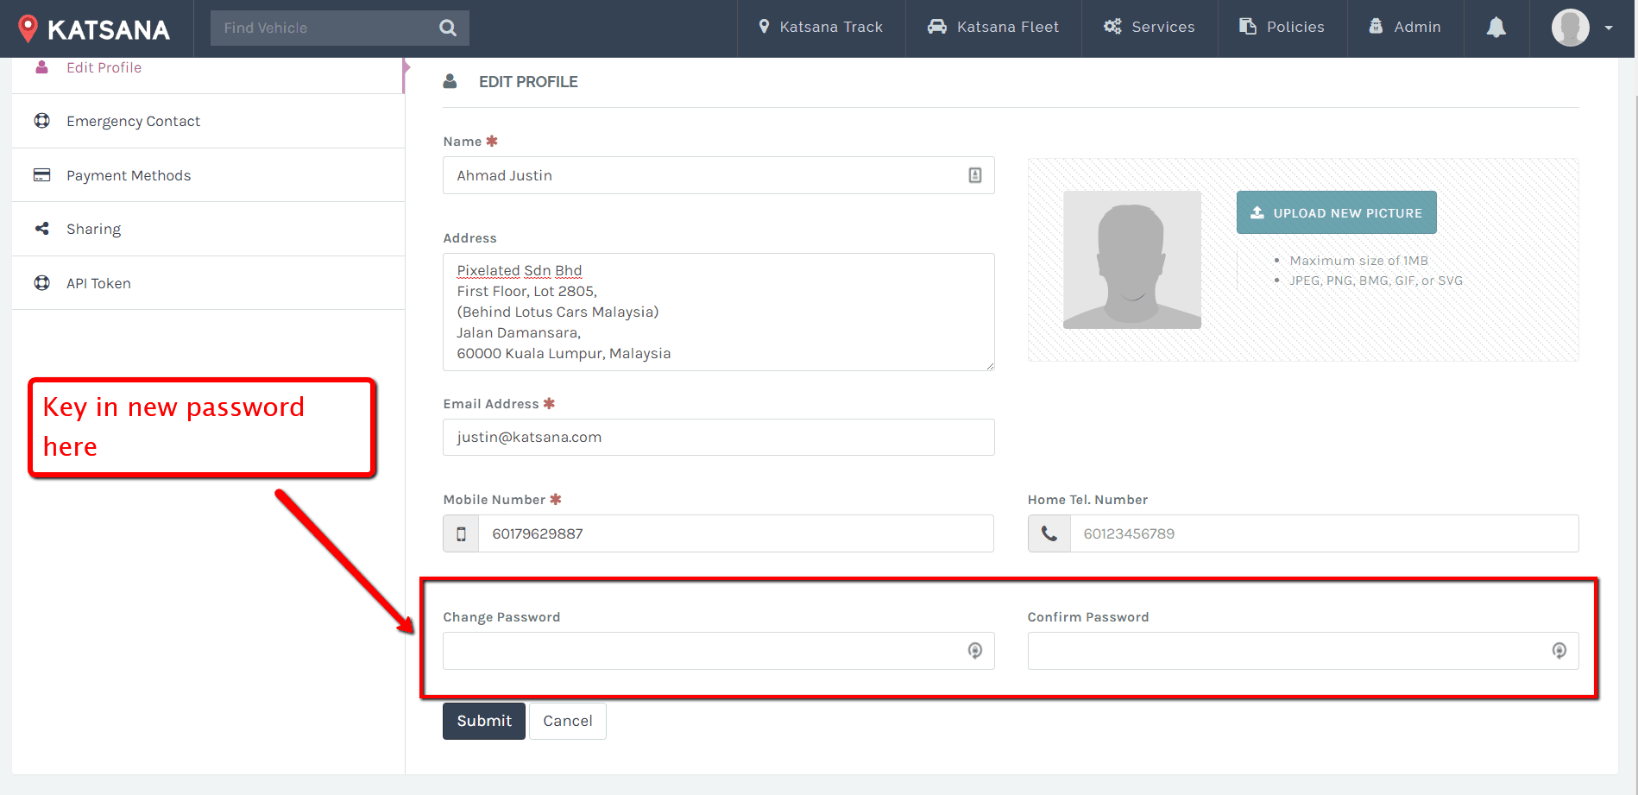Screen dimensions: 1638x795
Task: Click the telephone icon beside Home Tel. Number
Action: point(1049,534)
